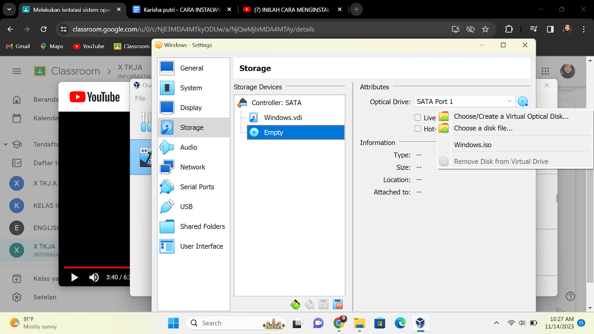
Task: Toggle the Hot-pluggable checkbox
Action: click(x=418, y=129)
